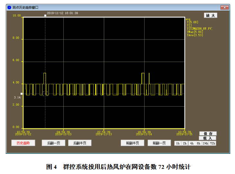Choose the 24h time range

pos(205,144)
